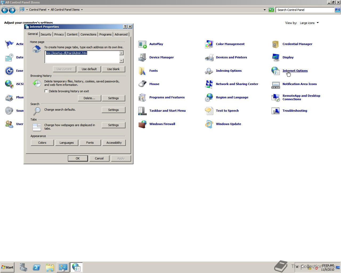Click the Sound speaker icon
The width and height of the screenshot is (341, 273).
[9, 111]
